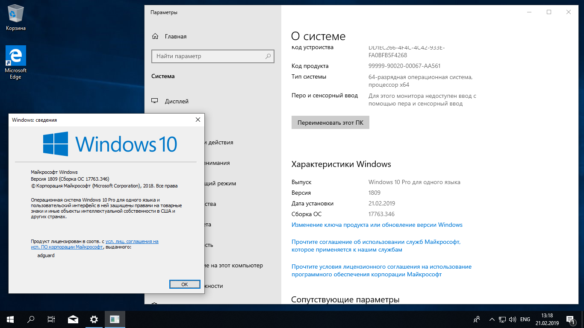Viewport: 584px width, 328px height.
Task: Go to Главная (Home) in Settings
Action: [x=175, y=36]
